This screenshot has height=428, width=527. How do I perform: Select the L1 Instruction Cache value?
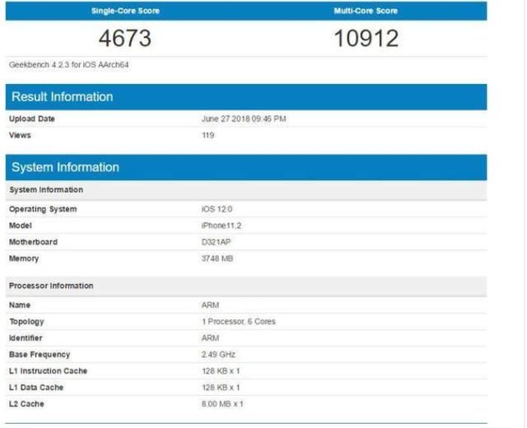point(221,371)
